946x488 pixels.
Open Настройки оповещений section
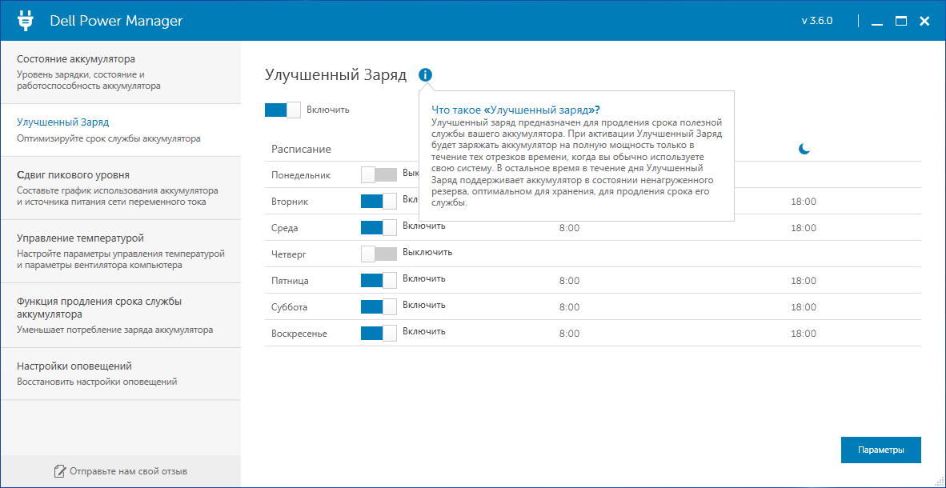tap(121, 374)
